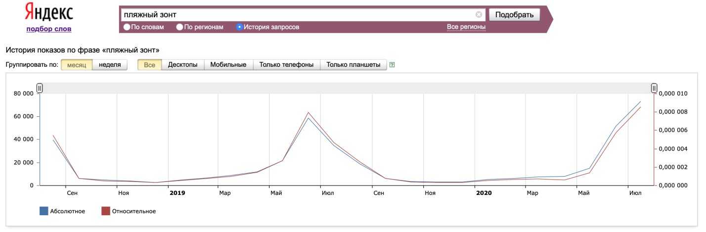Viewport: 706px width, 232px height.
Task: Select the По словам radio button
Action: [127, 27]
